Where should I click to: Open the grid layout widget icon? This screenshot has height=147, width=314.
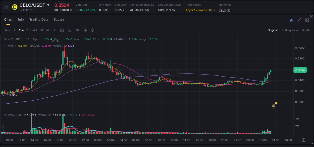307,20
